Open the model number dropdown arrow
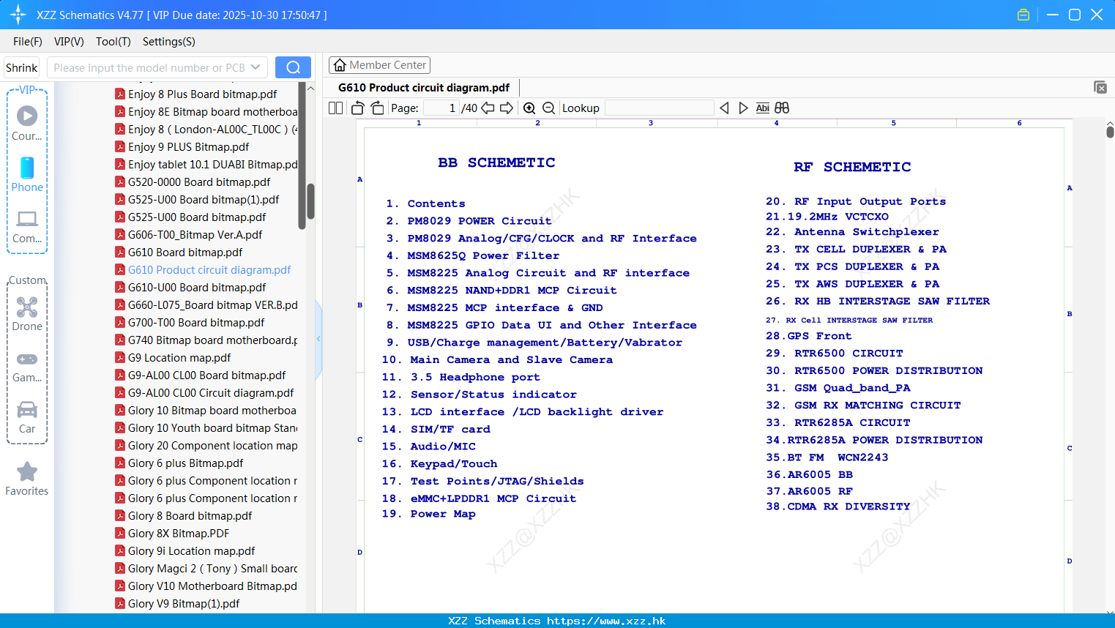The width and height of the screenshot is (1115, 628). (256, 67)
